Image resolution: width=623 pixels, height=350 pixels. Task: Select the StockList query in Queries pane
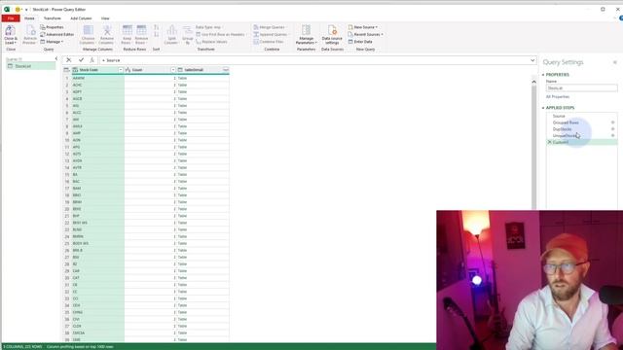coord(30,66)
